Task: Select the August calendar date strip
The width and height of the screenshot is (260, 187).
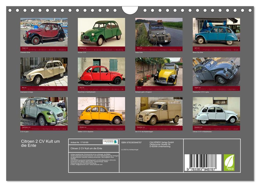Action: click(x=216, y=88)
